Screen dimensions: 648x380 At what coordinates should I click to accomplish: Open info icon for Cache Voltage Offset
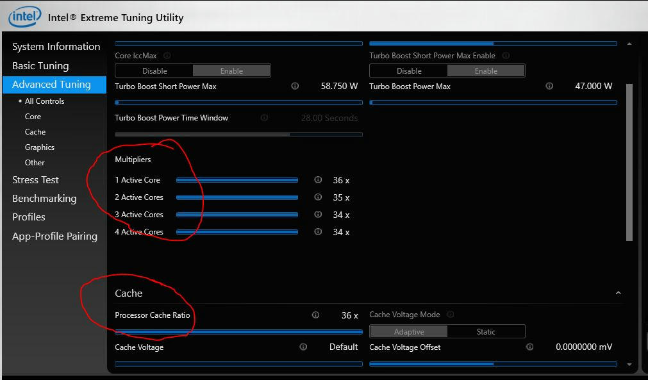(x=530, y=347)
